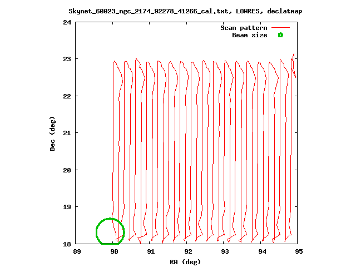Image resolution: width=356 pixels, height=267 pixels.
Task: Click the Dec axis tick label 22
Action: coord(67,96)
